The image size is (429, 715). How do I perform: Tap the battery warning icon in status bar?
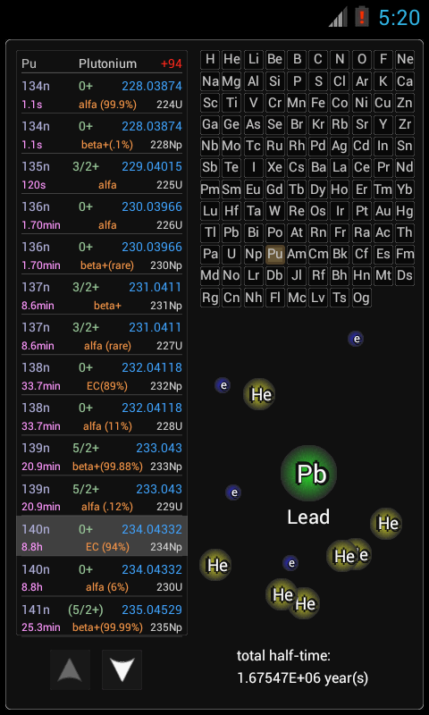pyautogui.click(x=362, y=17)
